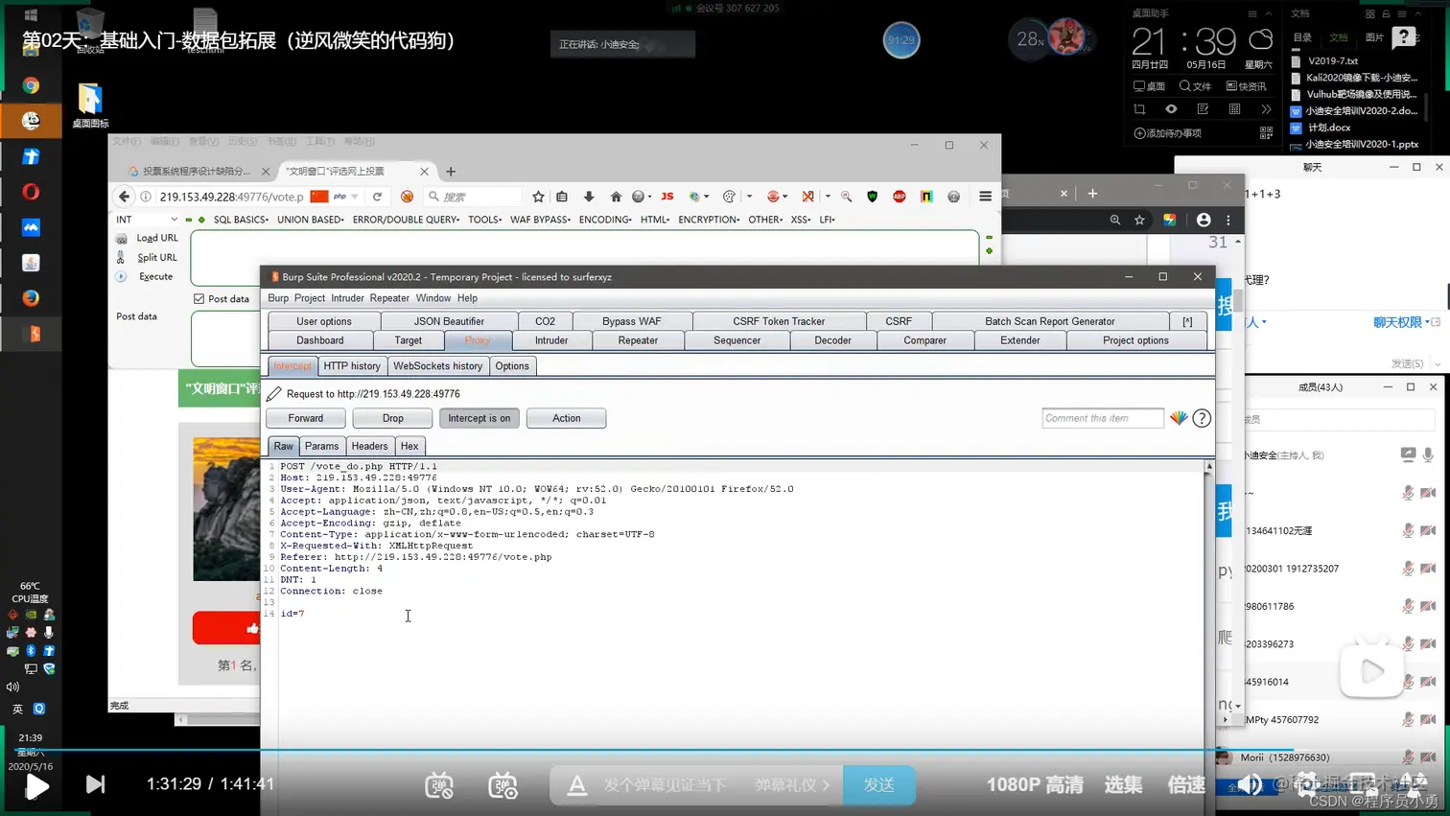Open the highlight color picker icon
1450x816 pixels.
1179,418
